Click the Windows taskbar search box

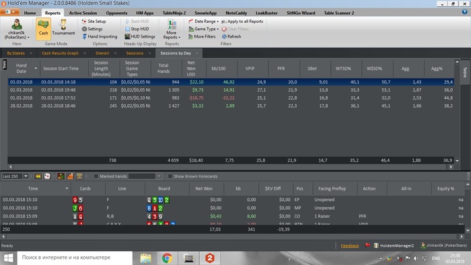click(x=75, y=258)
